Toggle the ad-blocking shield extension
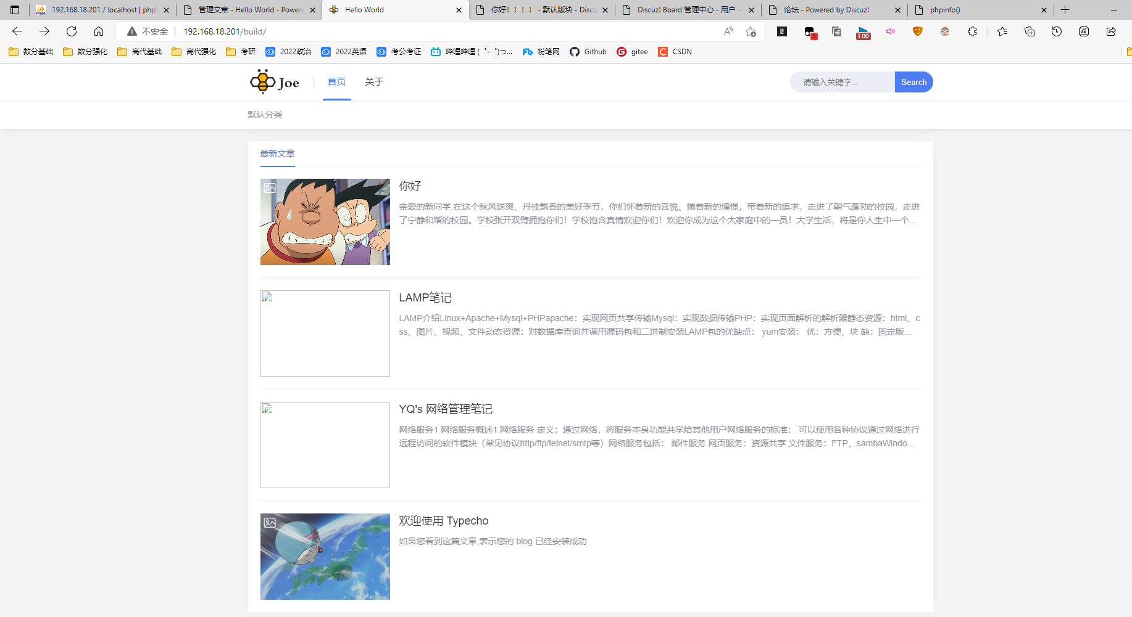This screenshot has width=1132, height=617. [x=917, y=31]
